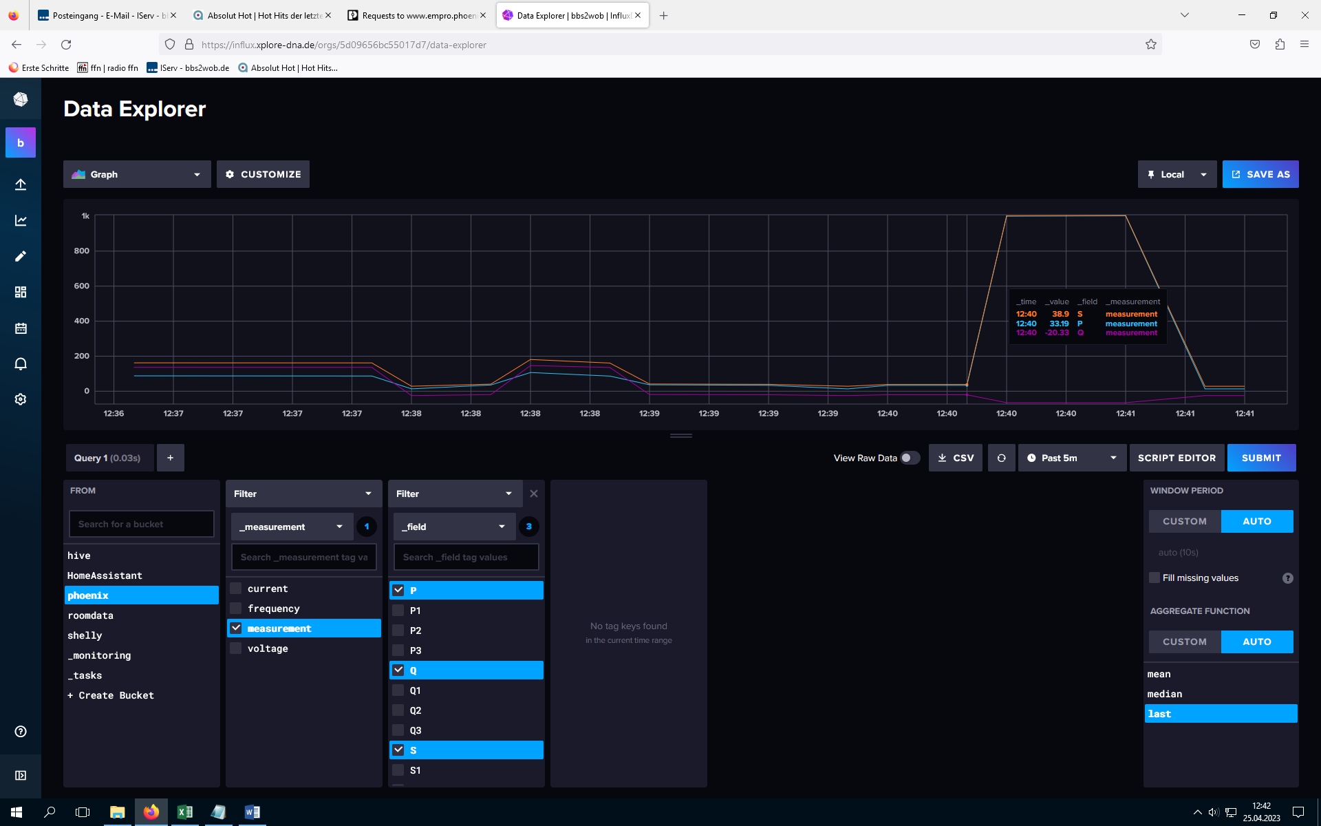Open second Filter type dropdown
This screenshot has width=1321, height=826.
[x=454, y=494]
